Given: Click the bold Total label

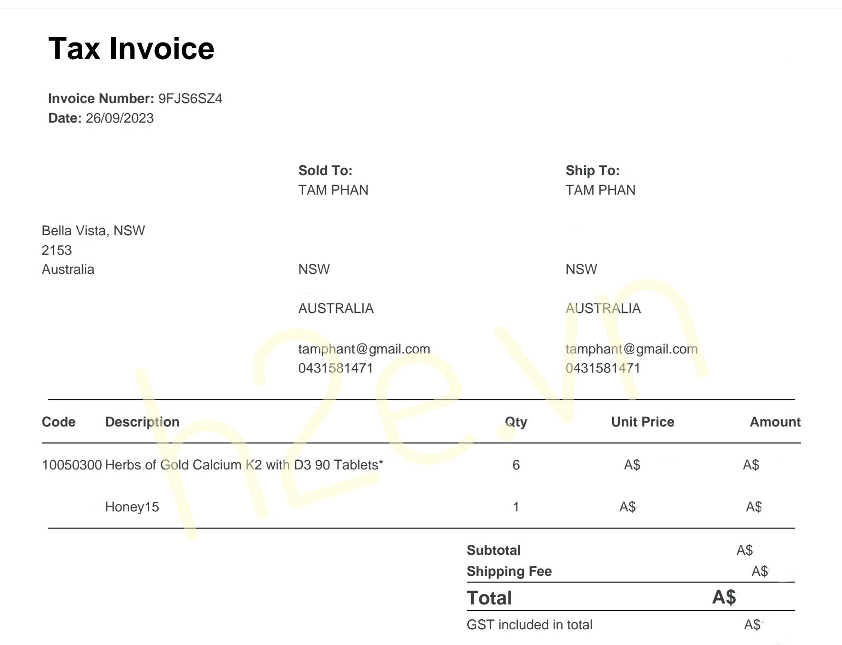Looking at the screenshot, I should point(489,598).
